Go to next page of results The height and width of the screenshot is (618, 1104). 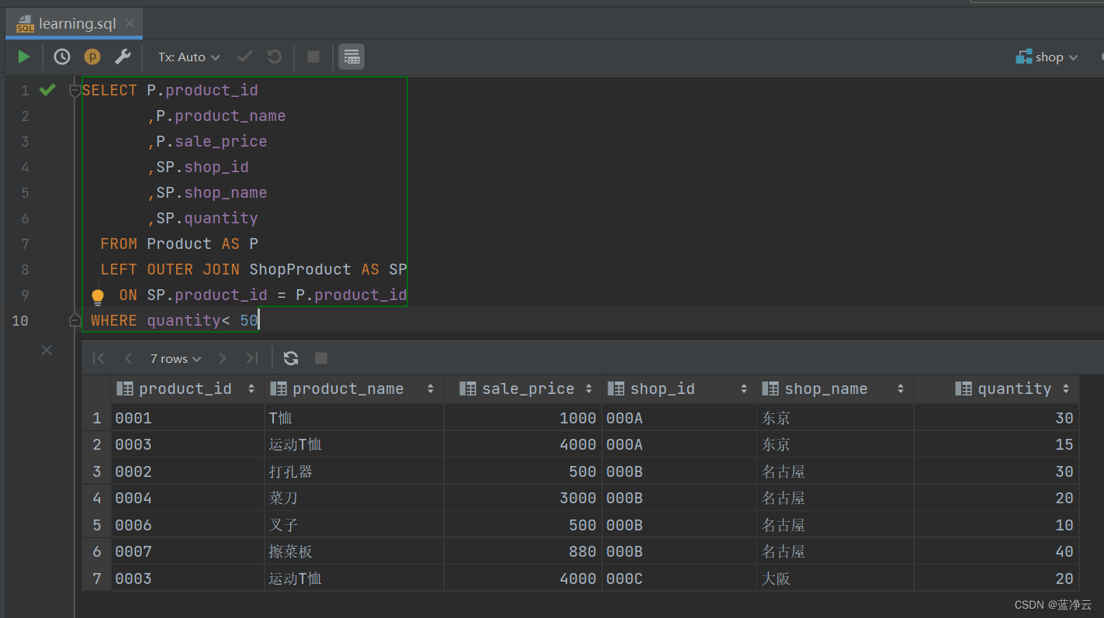tap(223, 358)
